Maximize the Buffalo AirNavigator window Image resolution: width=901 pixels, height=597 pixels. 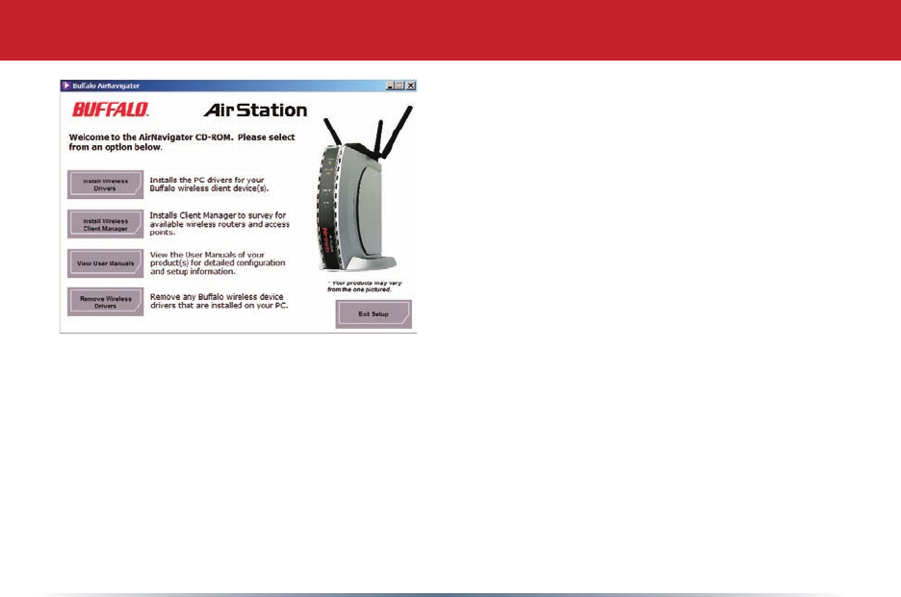[399, 86]
